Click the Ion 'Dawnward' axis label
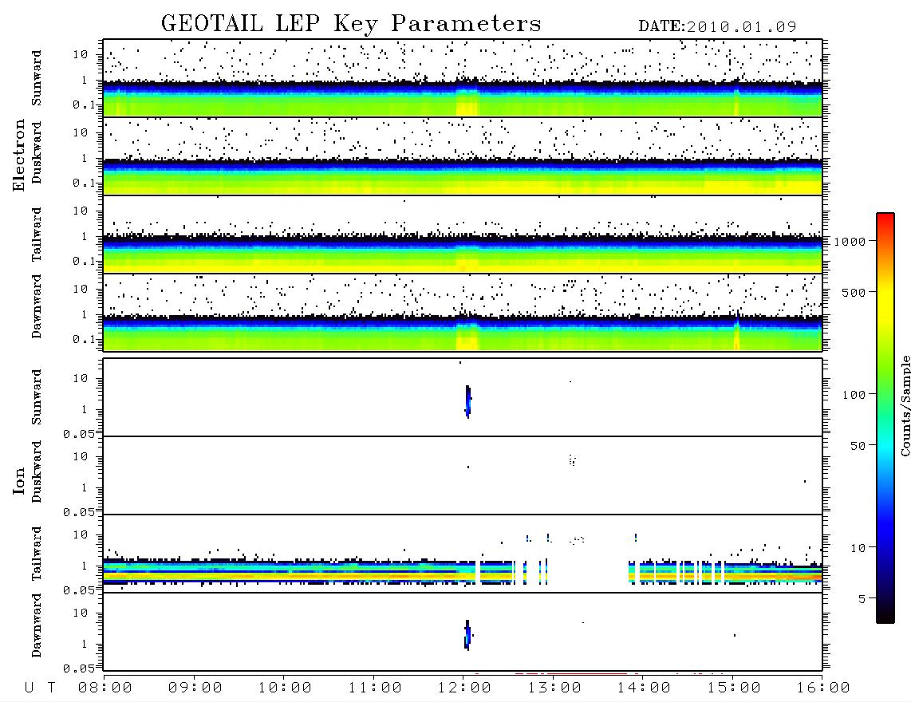Screen dimensions: 911x702 tap(37, 625)
